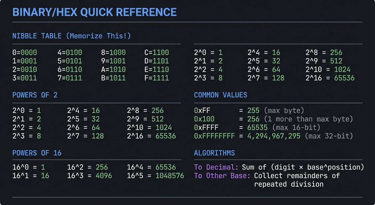This screenshot has width=375, height=205.
Task: Select the NIBBLE TABLE section heading
Action: [x=71, y=36]
